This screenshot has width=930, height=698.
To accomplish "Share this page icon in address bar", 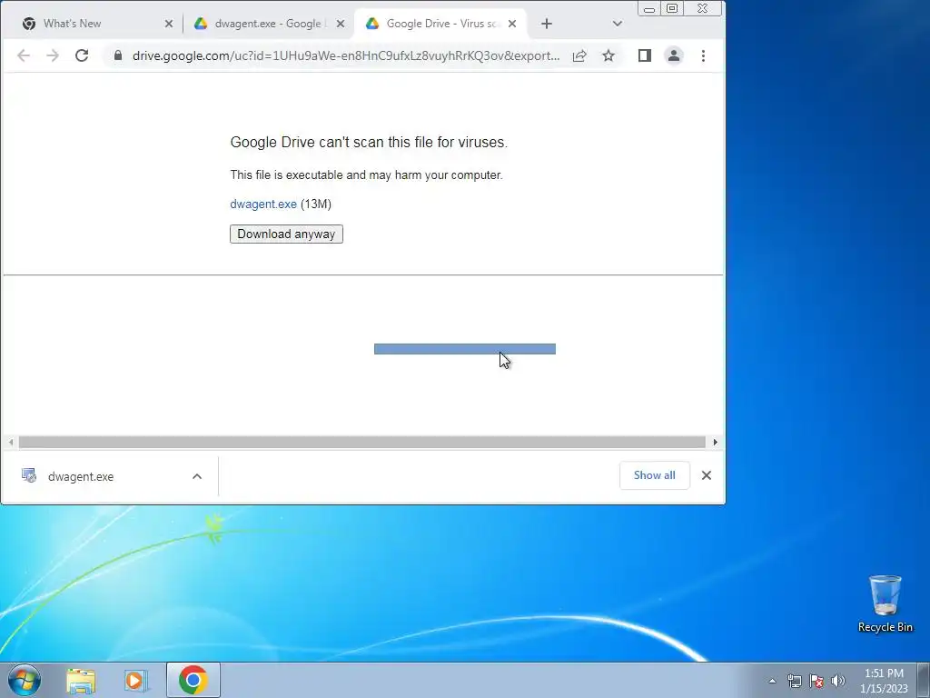I will coord(579,55).
